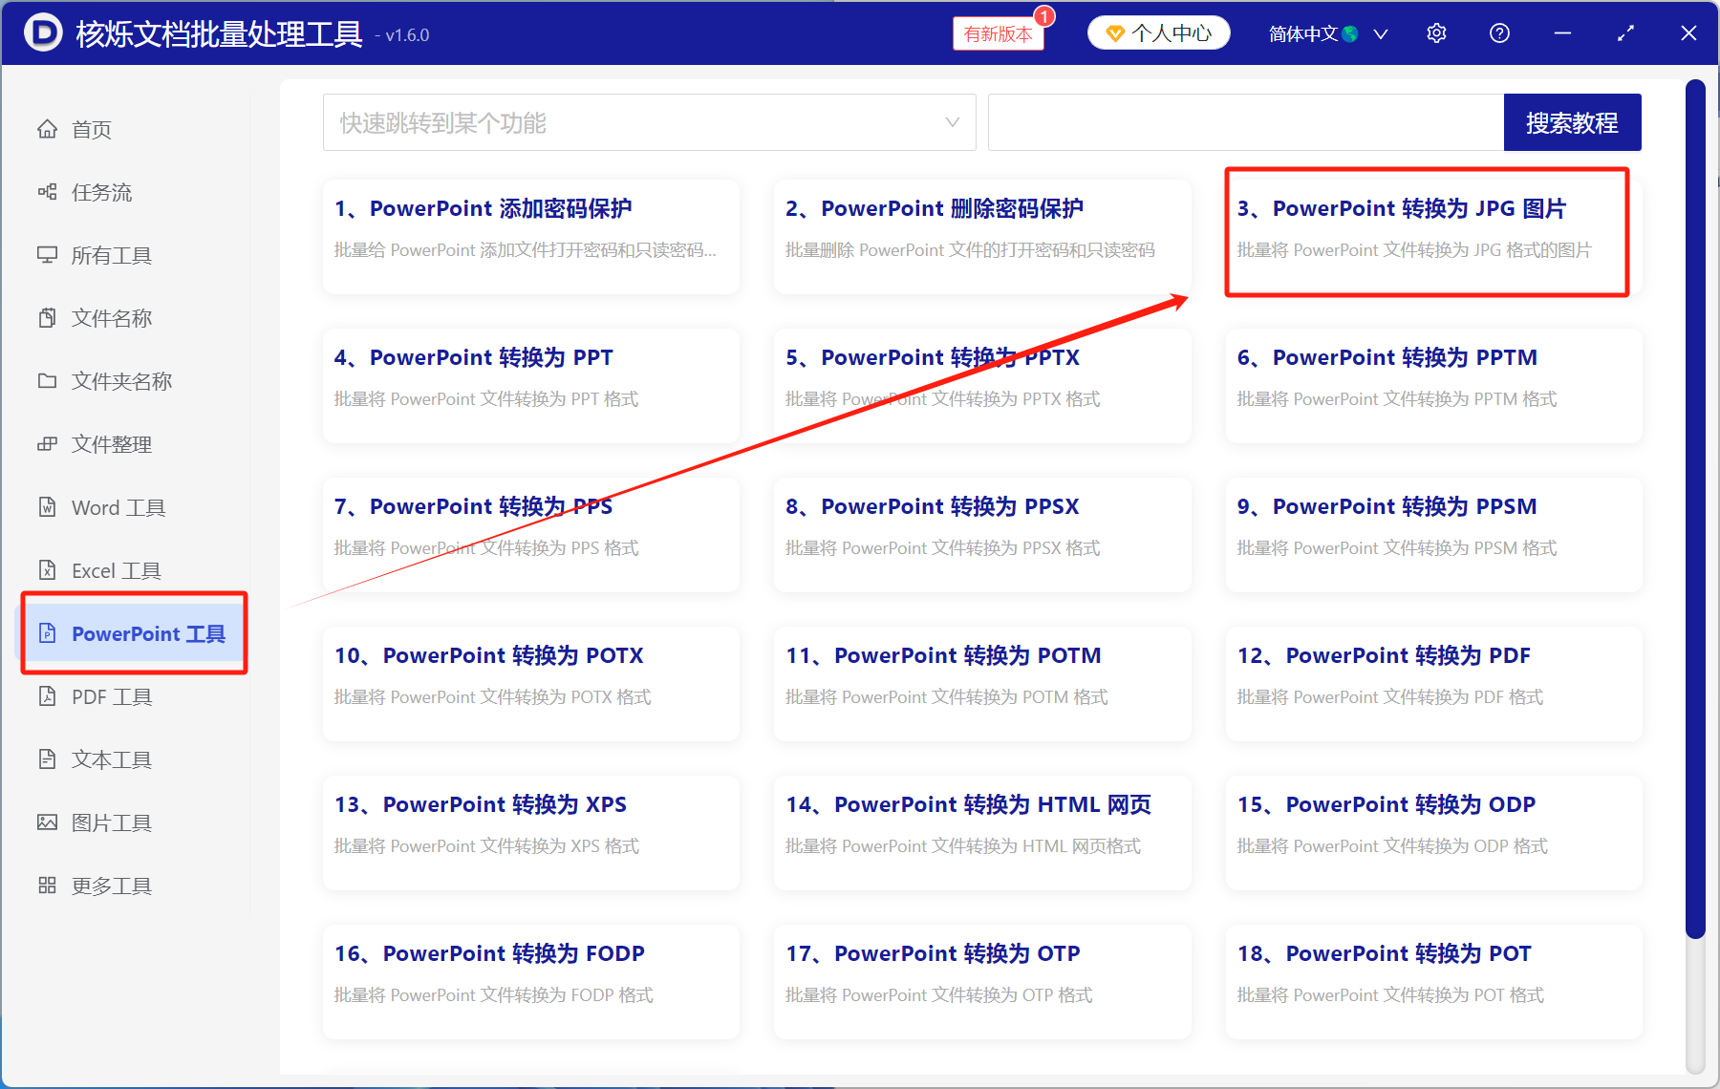
Task: Open PowerPoint 转换为 POTM card
Action: (x=982, y=684)
